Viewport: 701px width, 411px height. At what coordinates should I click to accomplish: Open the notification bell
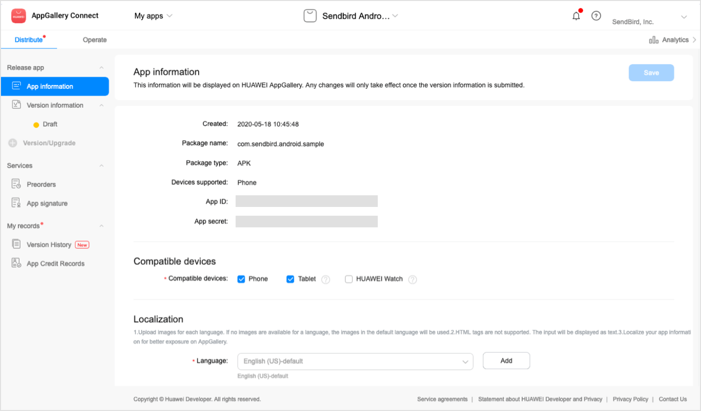tap(576, 16)
